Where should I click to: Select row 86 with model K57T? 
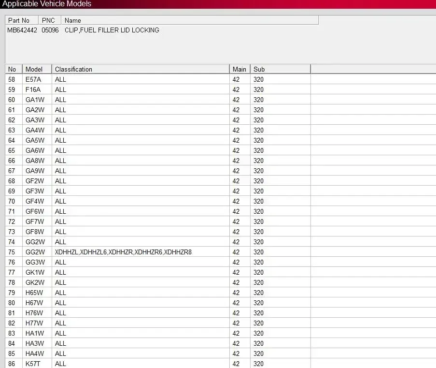click(158, 364)
